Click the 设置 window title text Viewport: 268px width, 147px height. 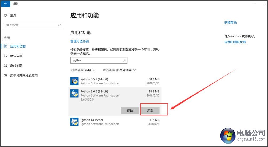[15, 3]
